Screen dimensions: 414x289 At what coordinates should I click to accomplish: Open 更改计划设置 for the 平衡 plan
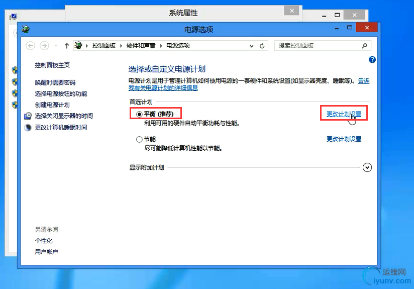point(344,114)
